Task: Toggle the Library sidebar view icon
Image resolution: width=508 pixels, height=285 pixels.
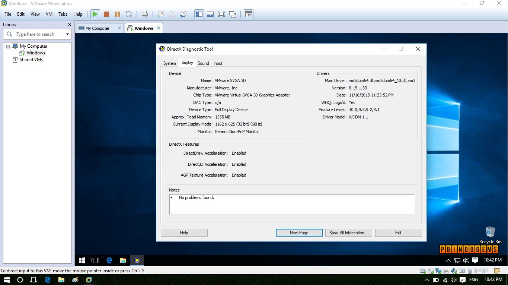Action: point(199,14)
